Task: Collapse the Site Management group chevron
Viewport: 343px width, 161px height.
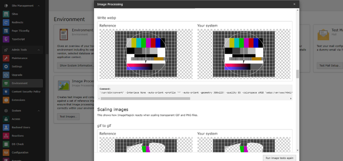Action: [39, 6]
